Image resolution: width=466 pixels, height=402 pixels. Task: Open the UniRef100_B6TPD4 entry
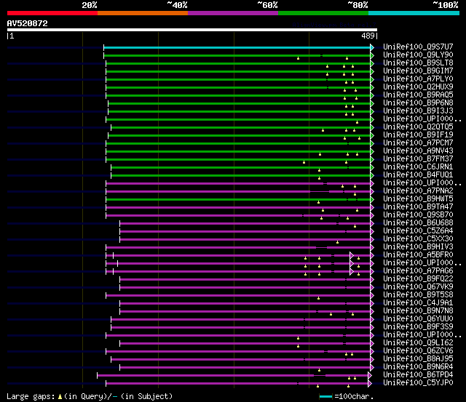click(x=418, y=375)
